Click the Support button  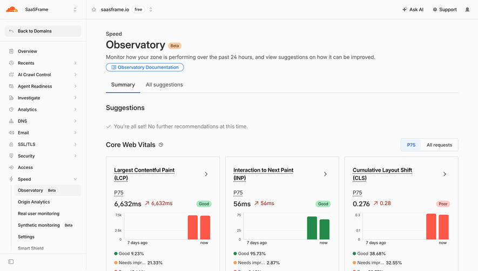pyautogui.click(x=445, y=10)
